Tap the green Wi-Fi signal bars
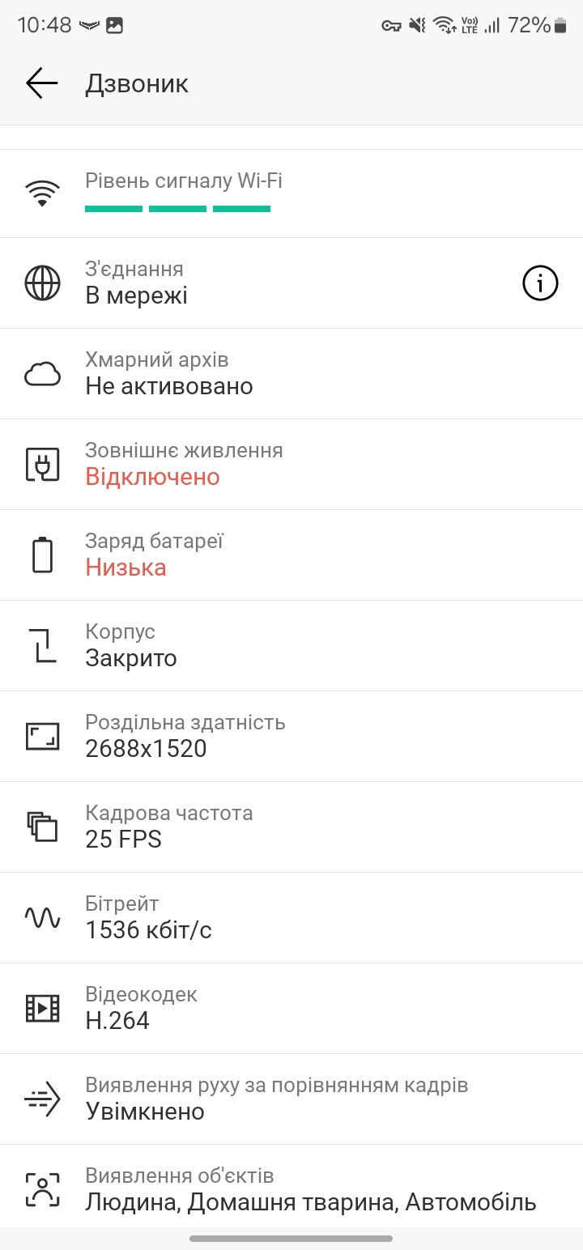583x1250 pixels. (177, 209)
